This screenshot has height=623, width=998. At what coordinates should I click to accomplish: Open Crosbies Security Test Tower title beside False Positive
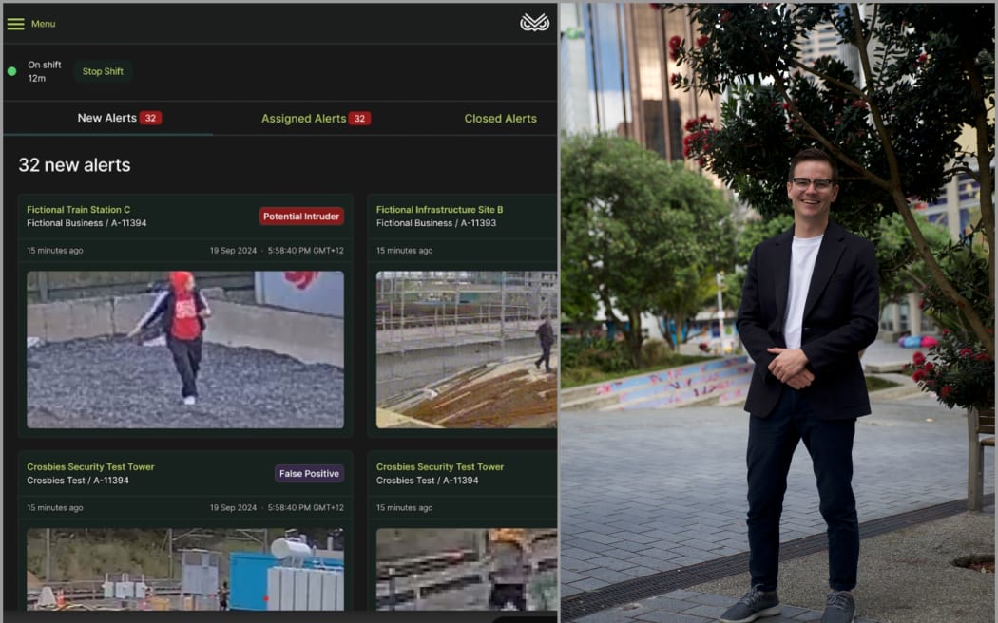pos(90,467)
